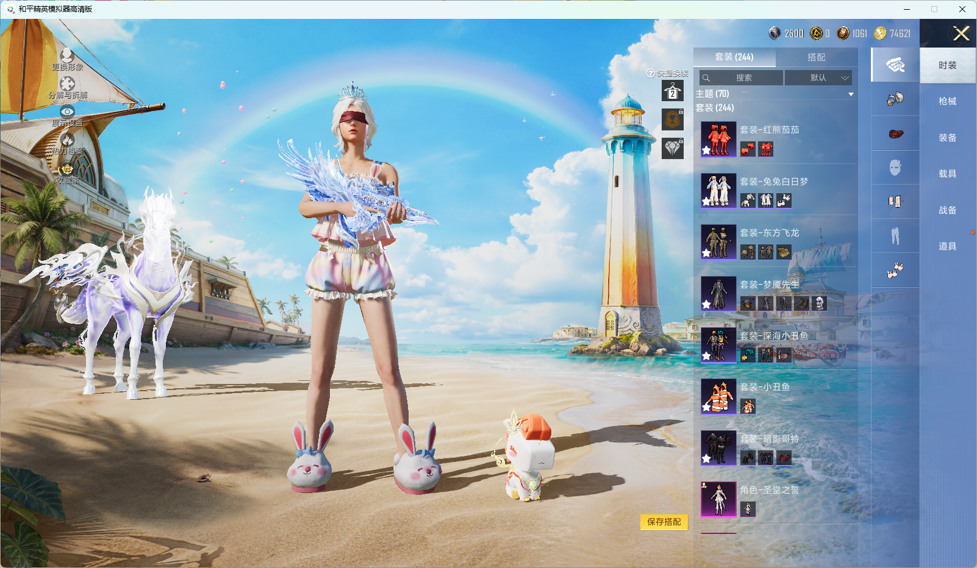This screenshot has width=977, height=568.
Task: Select the headwear category icon
Action: click(x=895, y=99)
